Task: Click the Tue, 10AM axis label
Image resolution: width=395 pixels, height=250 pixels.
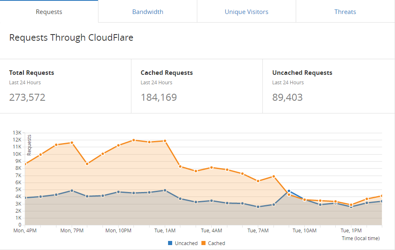Action: pyautogui.click(x=304, y=230)
